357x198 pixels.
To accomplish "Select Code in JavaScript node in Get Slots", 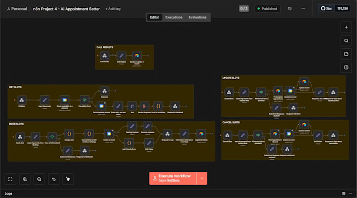I will [158, 106].
